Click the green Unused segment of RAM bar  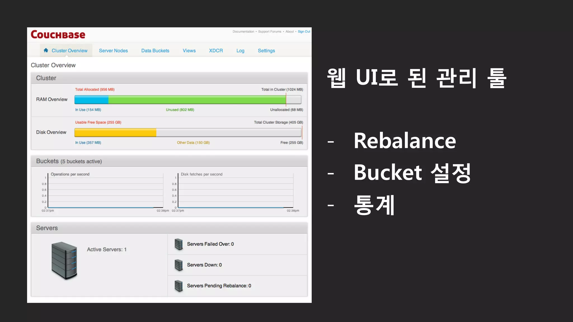coord(197,100)
